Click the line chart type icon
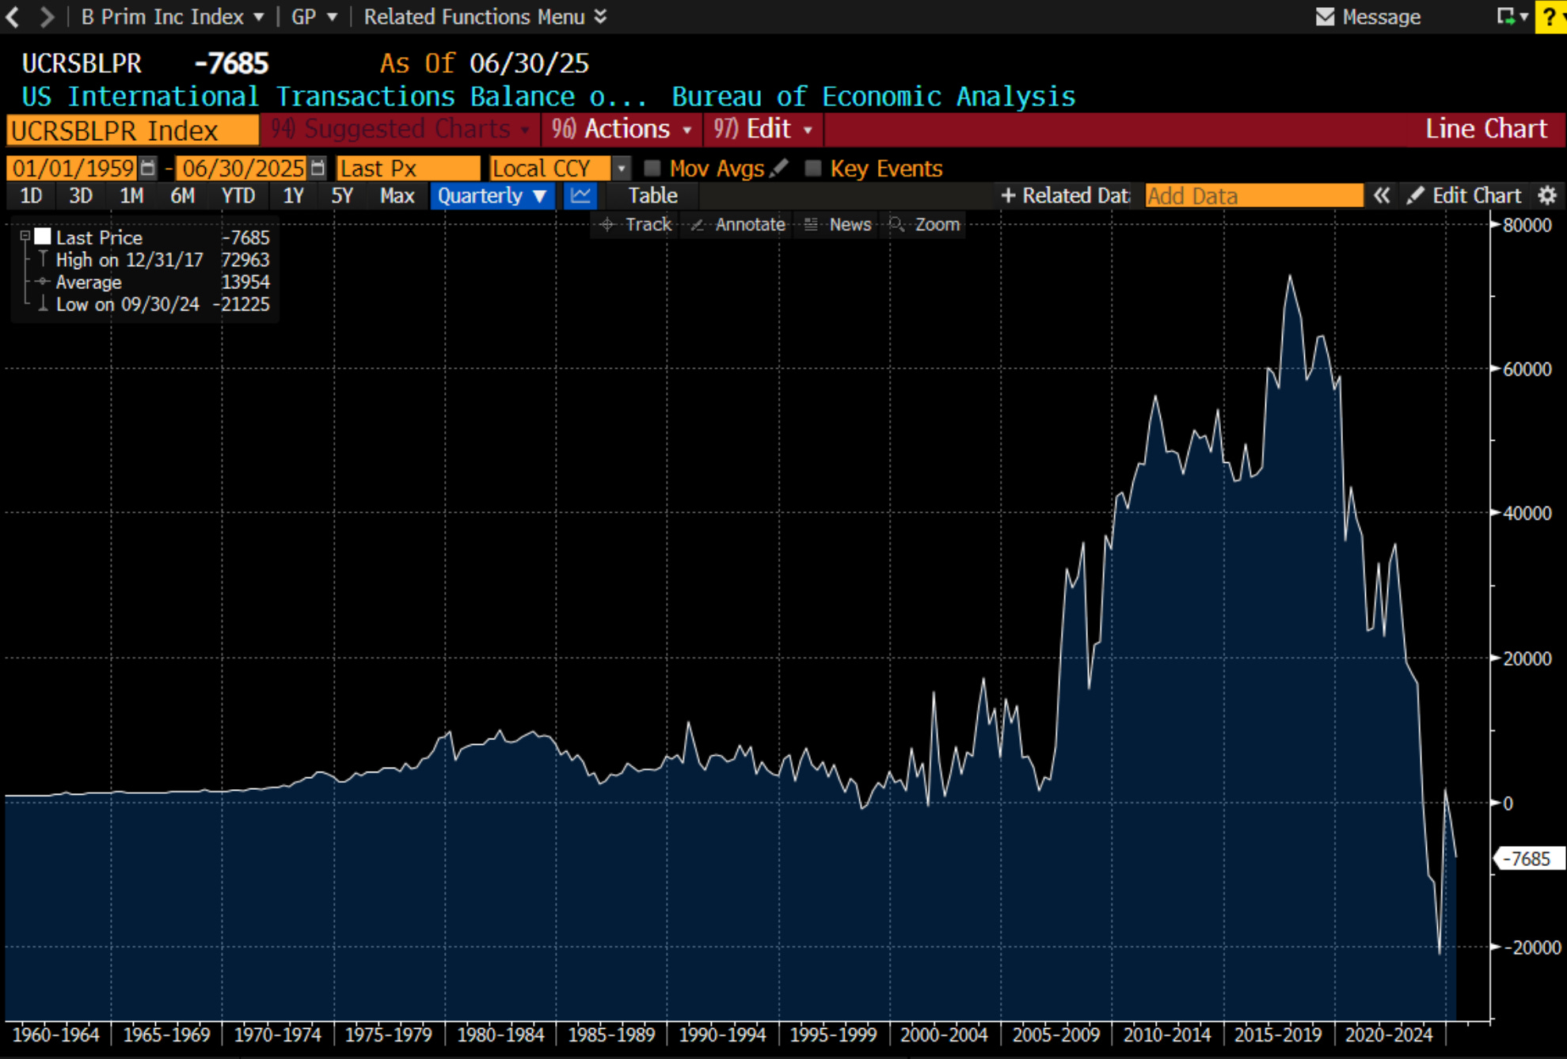1567x1059 pixels. (x=580, y=195)
